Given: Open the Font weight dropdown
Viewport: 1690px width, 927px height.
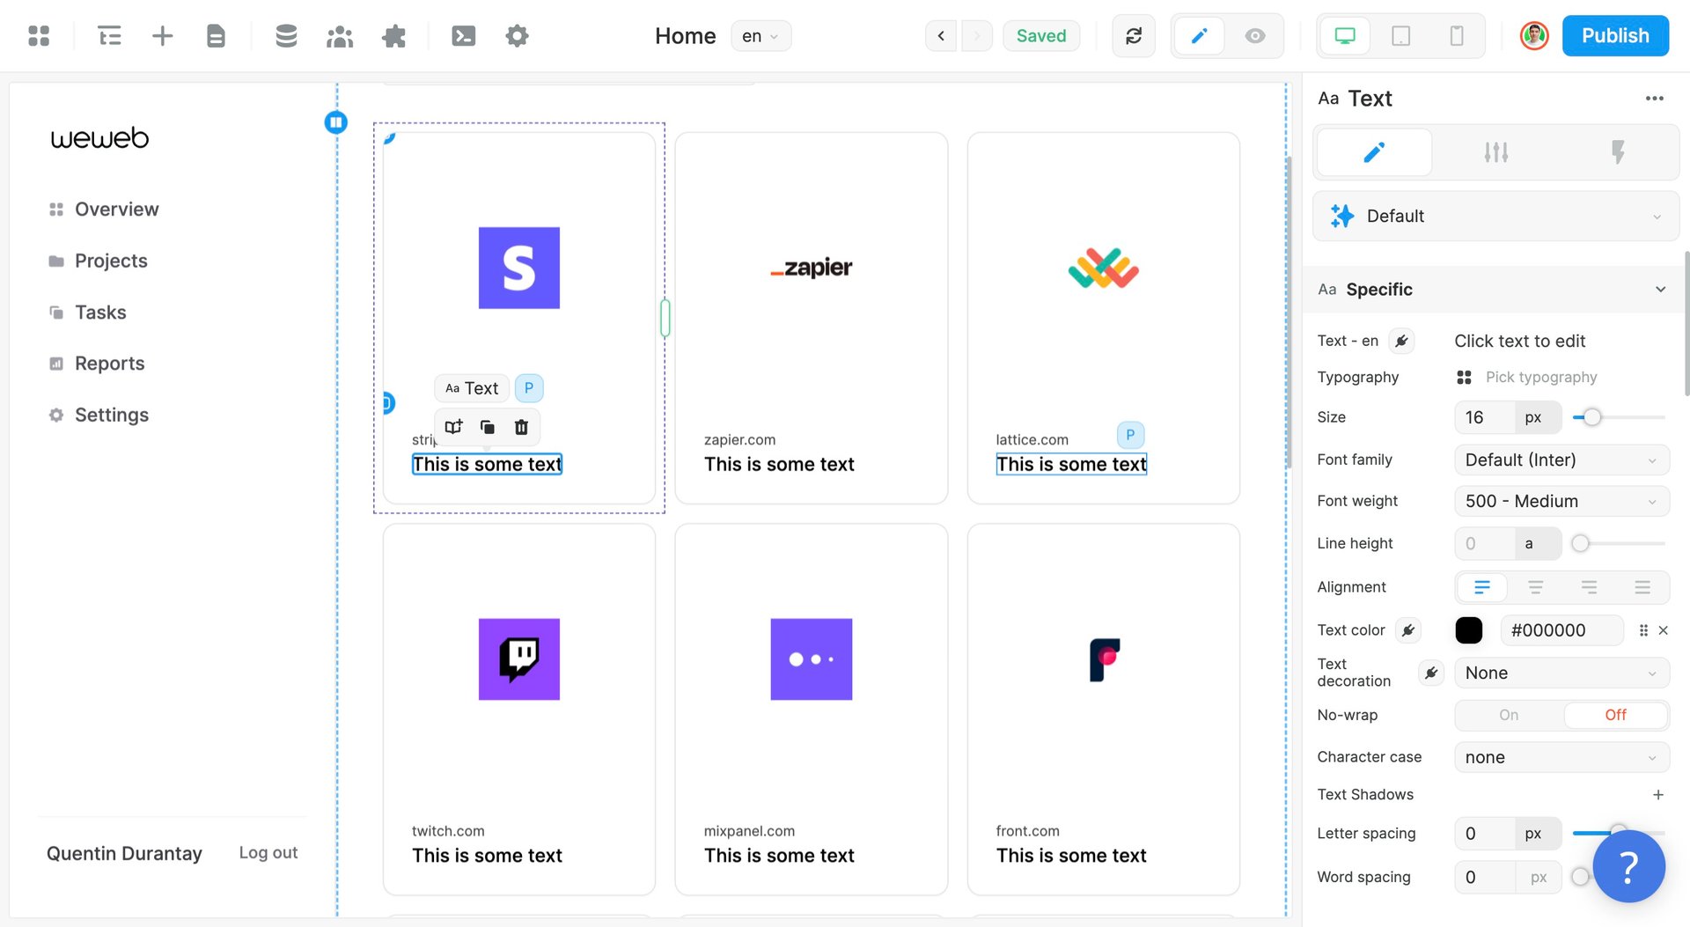Looking at the screenshot, I should tap(1561, 502).
